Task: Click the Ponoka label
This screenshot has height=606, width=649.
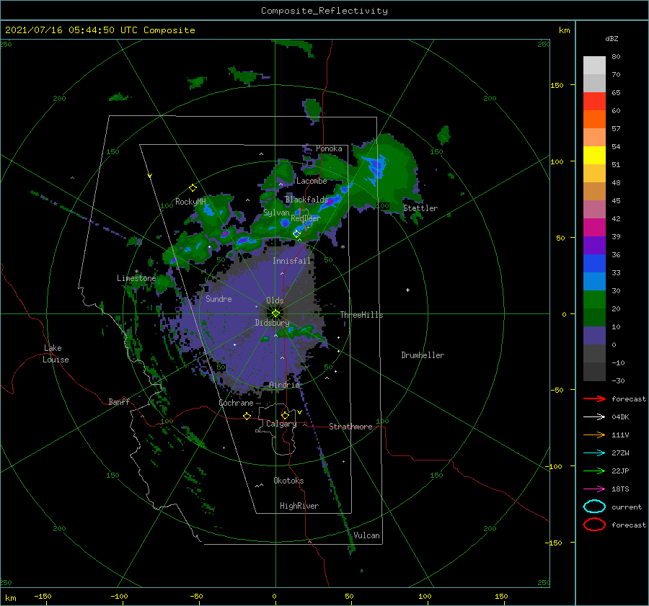Action: coord(329,148)
